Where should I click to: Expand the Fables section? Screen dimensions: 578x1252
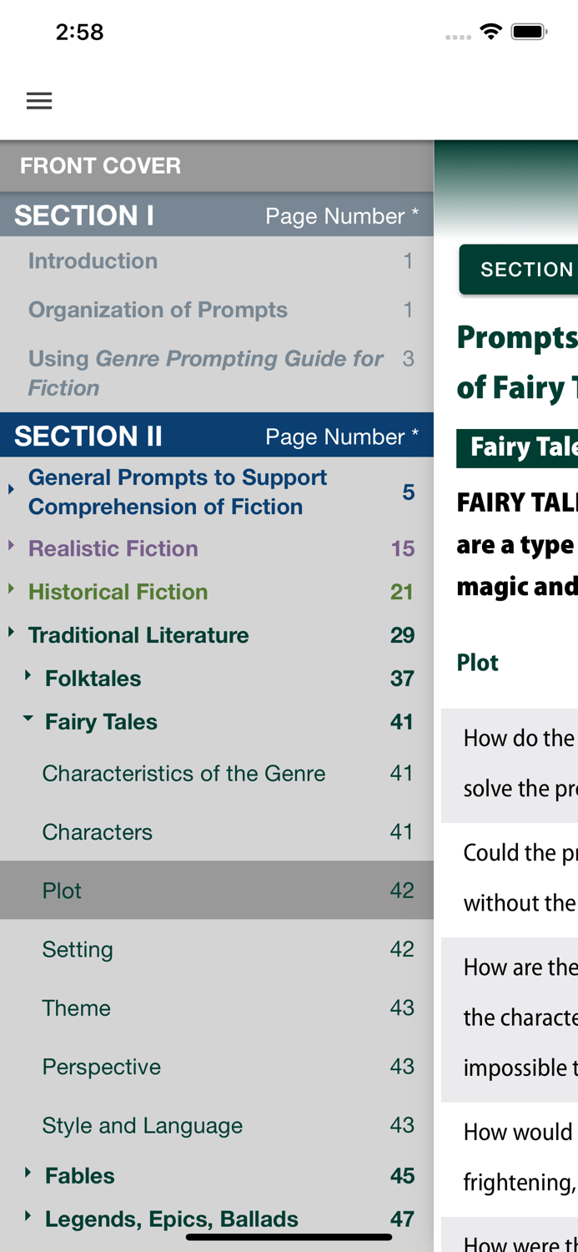click(x=28, y=1174)
